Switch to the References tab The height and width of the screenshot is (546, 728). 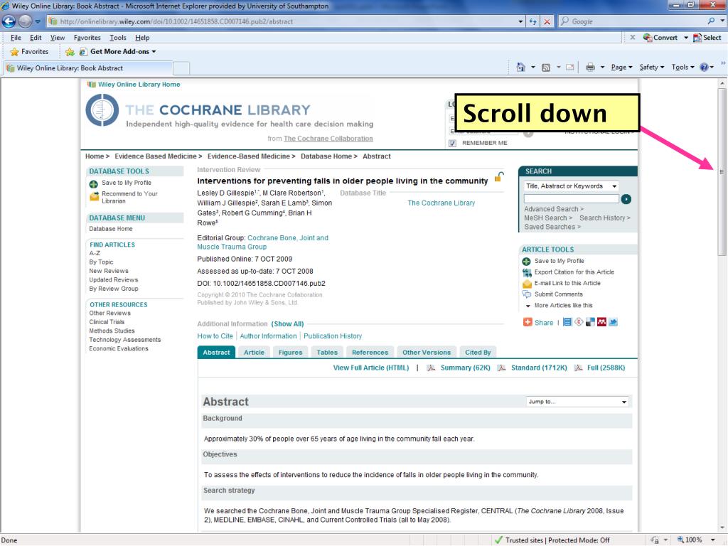[x=370, y=353]
